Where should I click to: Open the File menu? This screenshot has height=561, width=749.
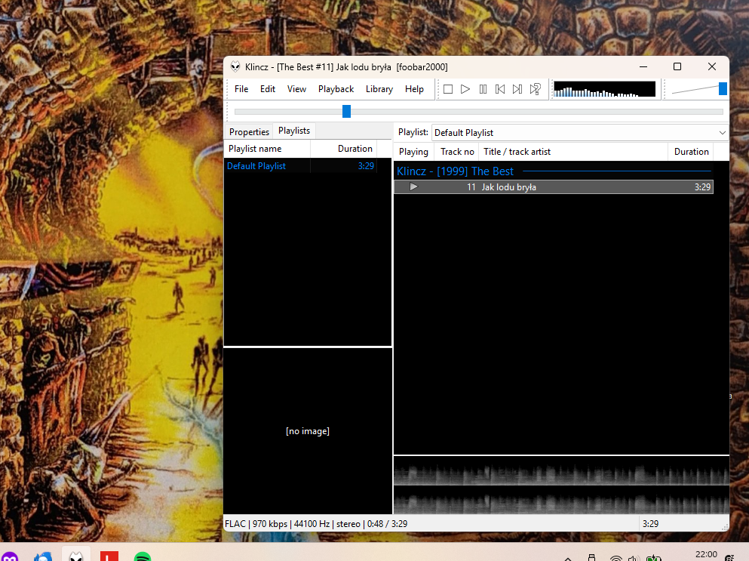tap(241, 89)
